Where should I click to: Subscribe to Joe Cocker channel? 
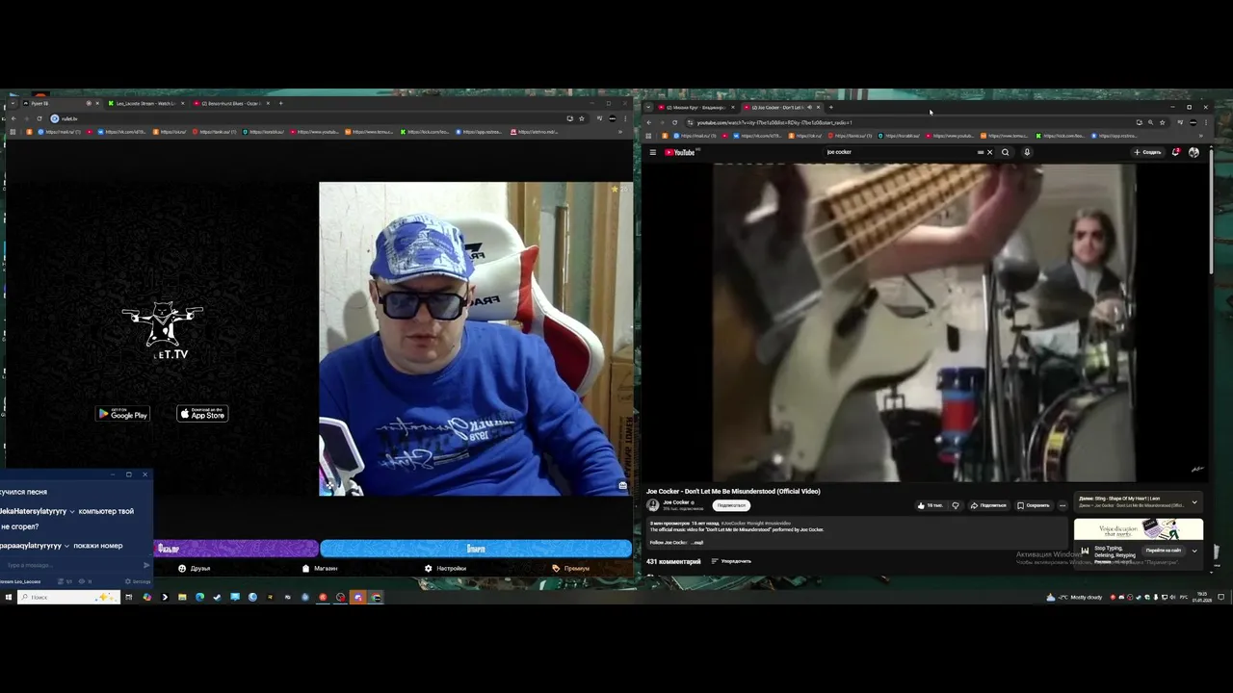731,505
